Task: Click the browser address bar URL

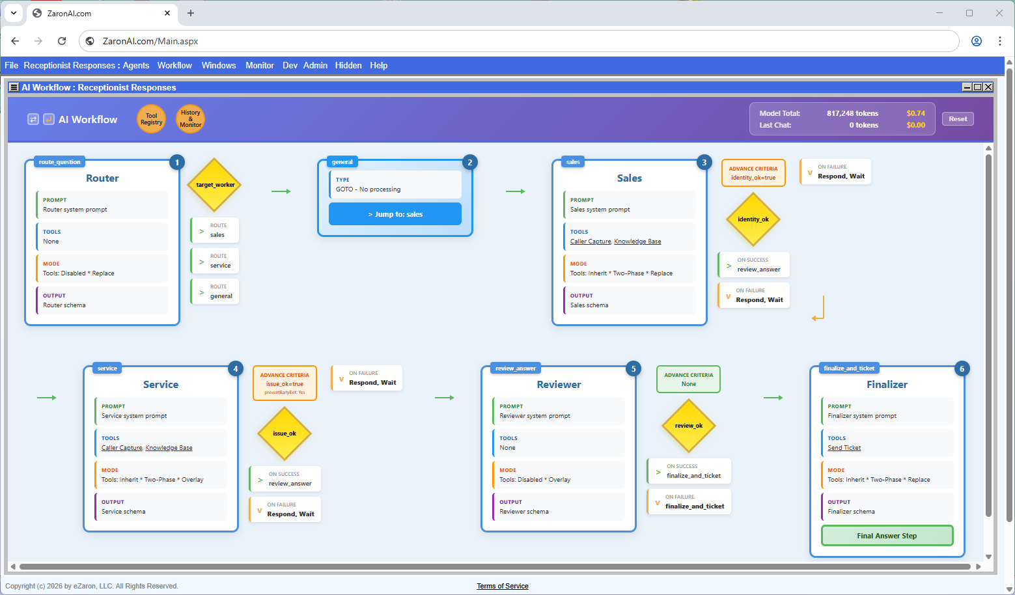Action: click(x=150, y=41)
